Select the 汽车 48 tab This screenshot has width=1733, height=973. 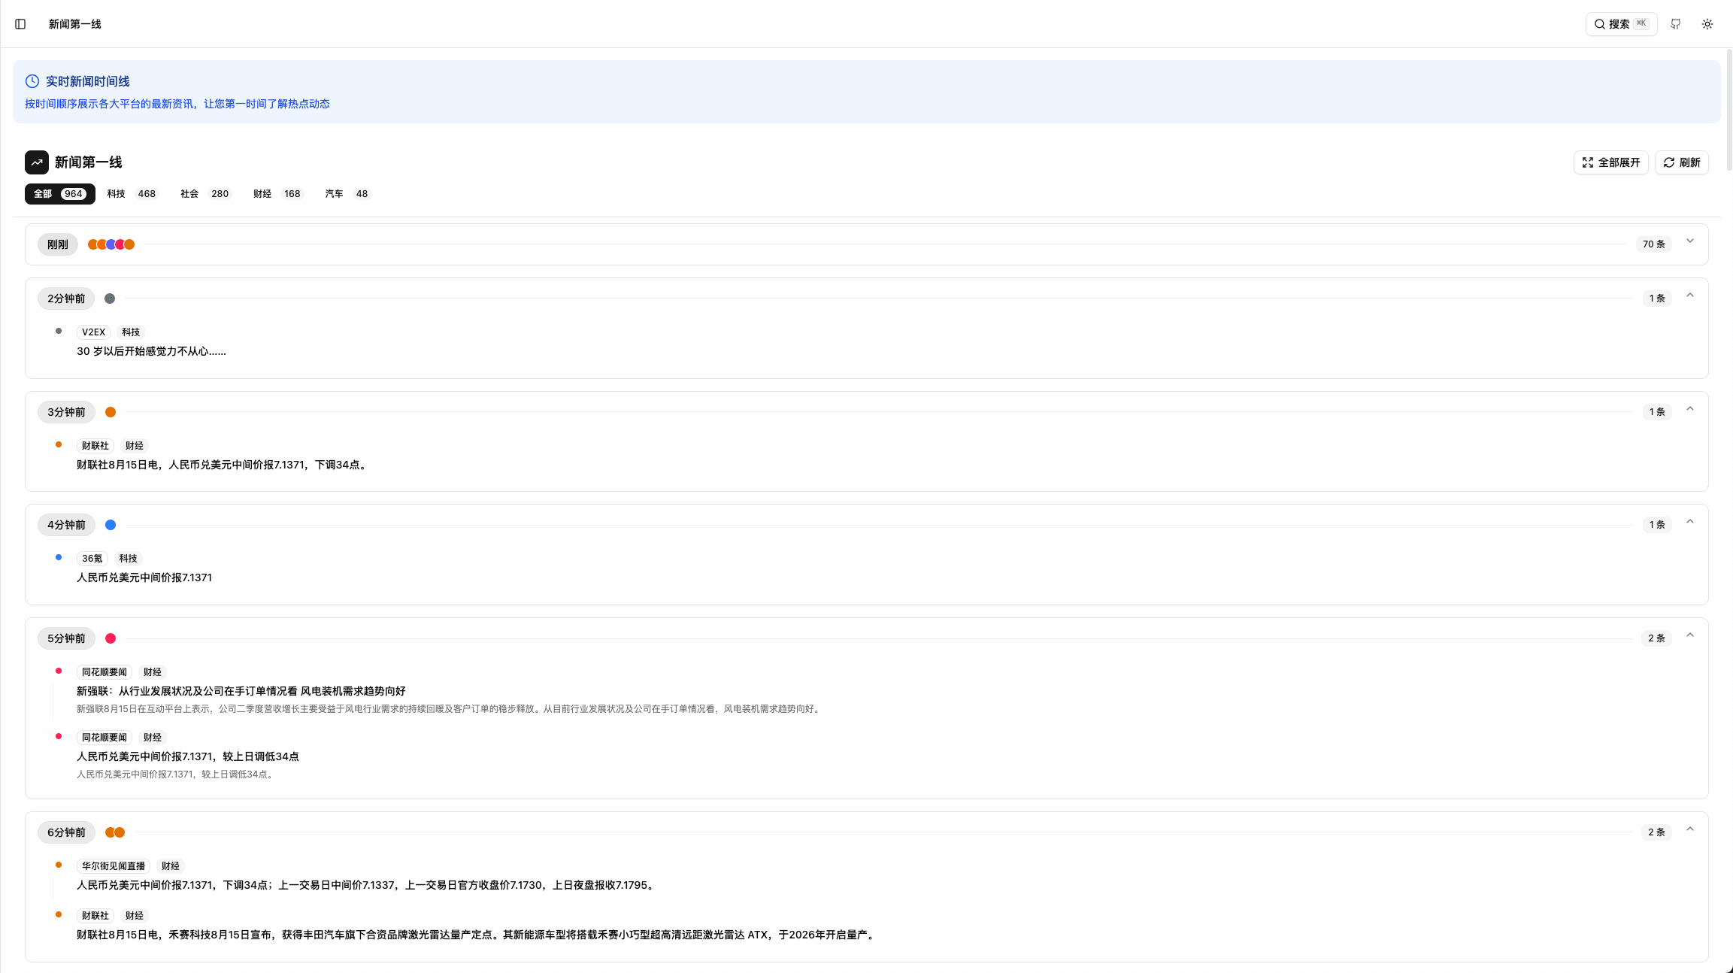pos(347,194)
